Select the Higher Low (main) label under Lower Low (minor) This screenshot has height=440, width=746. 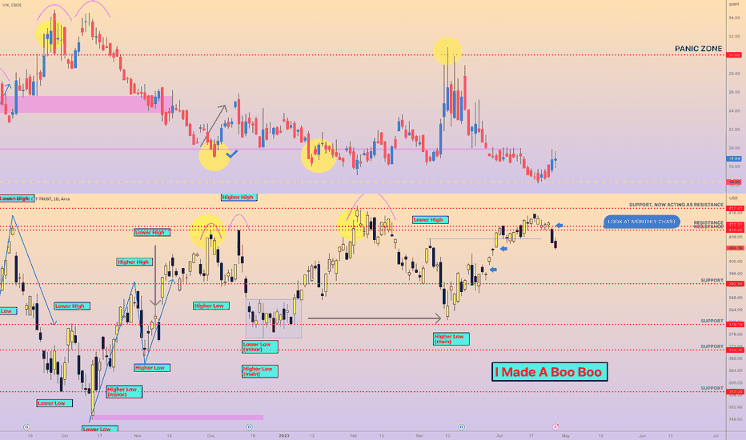tap(260, 371)
